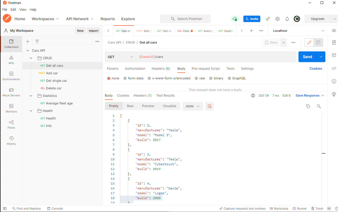Screen dimensions: 338x212
Task: Open the GET method dropdown
Action: [120, 57]
